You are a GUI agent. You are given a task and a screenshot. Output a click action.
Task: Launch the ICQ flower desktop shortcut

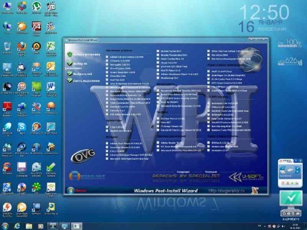[36, 188]
